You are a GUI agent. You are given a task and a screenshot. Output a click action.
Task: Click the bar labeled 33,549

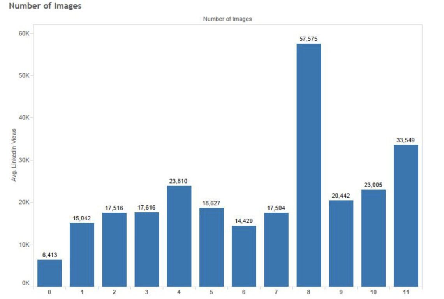click(x=406, y=214)
